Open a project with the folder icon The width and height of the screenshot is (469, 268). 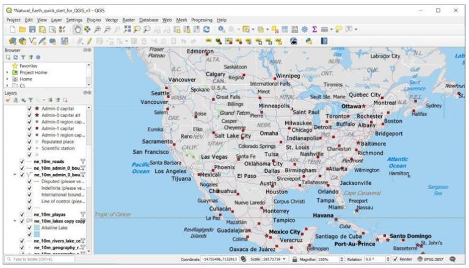click(22, 29)
